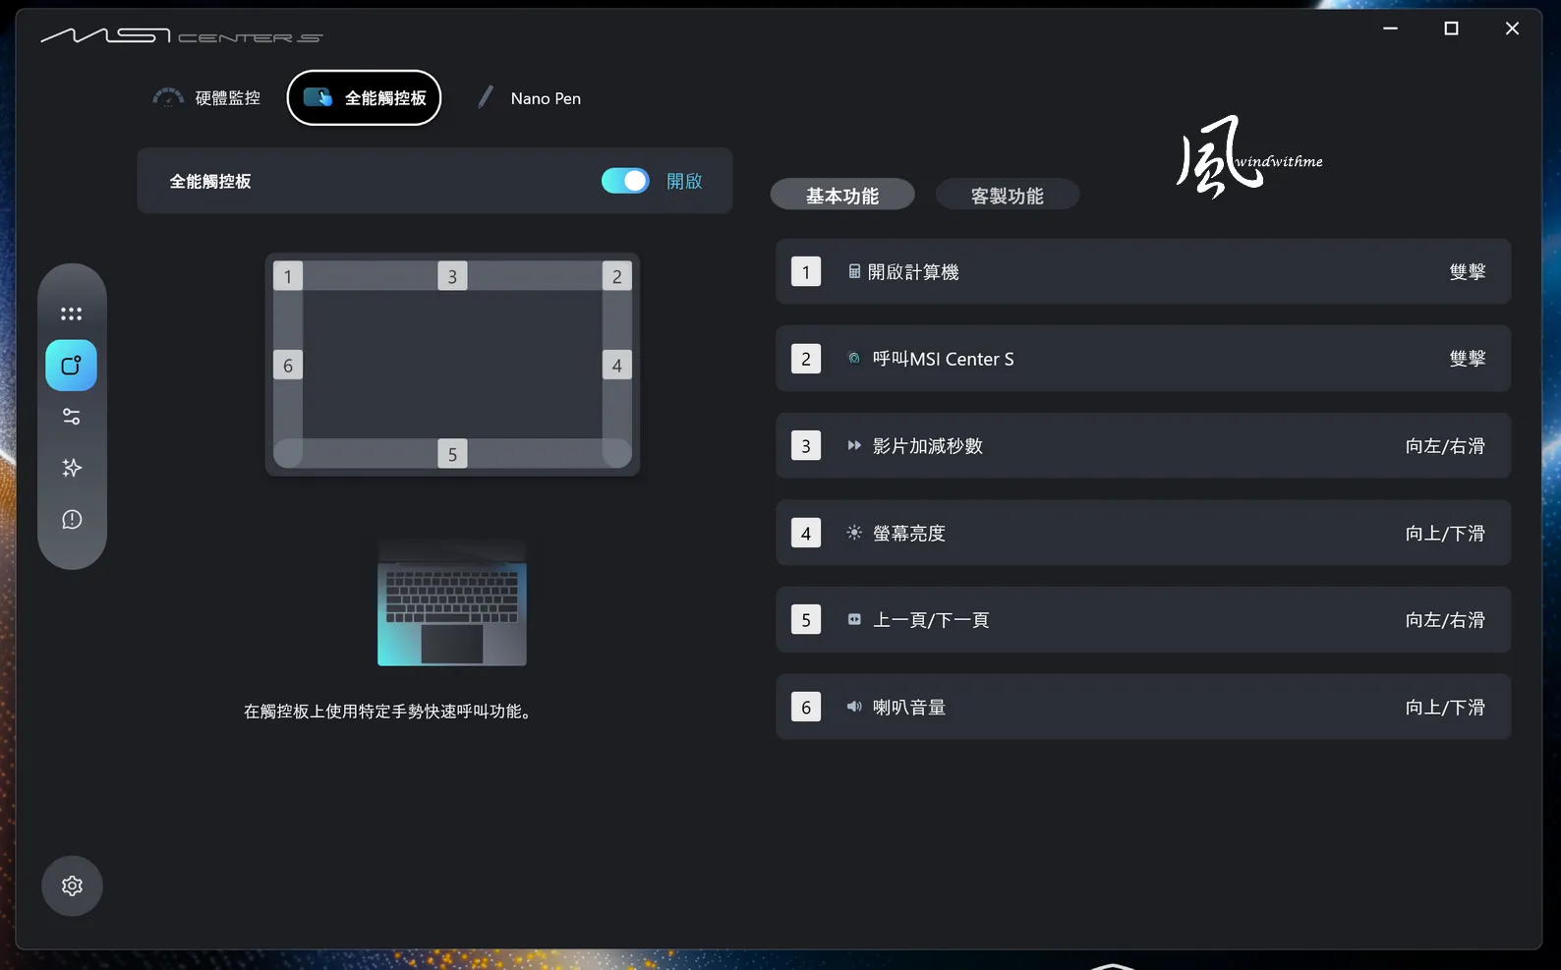Select the 喇叭音量 text
The image size is (1561, 970).
(x=909, y=708)
